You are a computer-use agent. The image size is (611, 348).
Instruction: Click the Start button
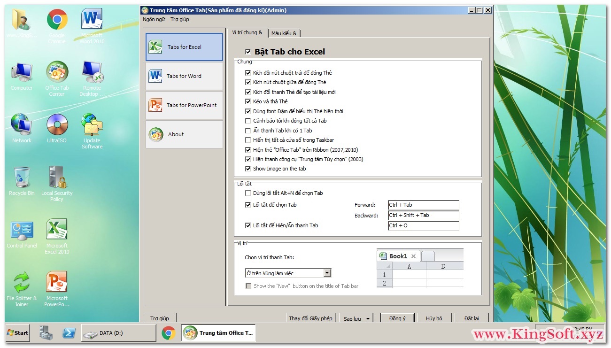click(17, 333)
